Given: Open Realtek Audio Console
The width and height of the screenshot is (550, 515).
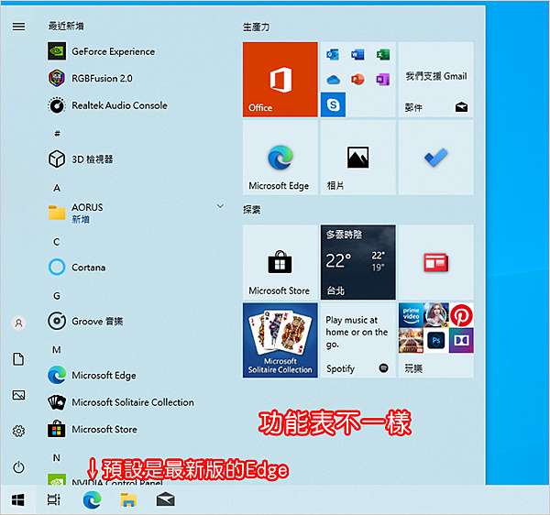Looking at the screenshot, I should point(107,104).
